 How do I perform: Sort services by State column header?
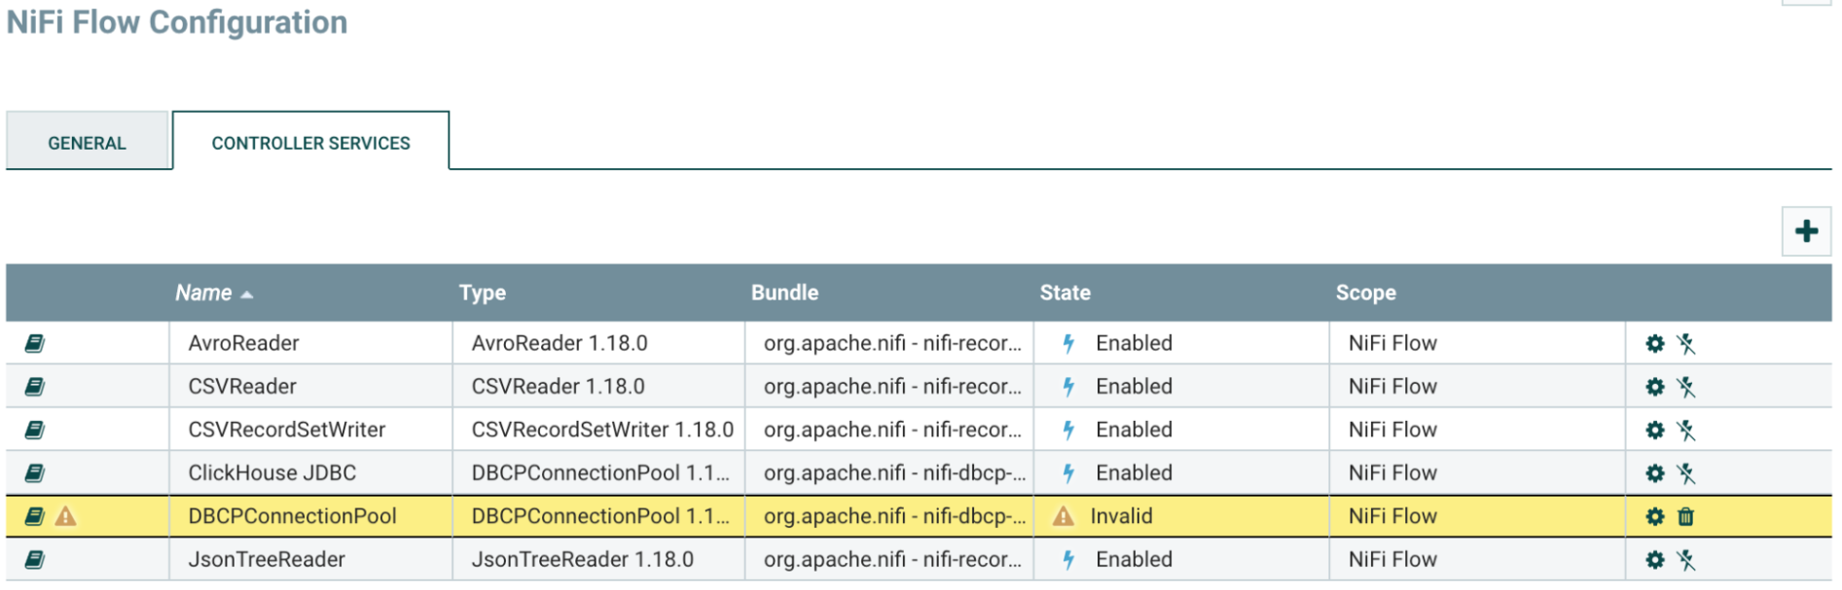point(1065,293)
